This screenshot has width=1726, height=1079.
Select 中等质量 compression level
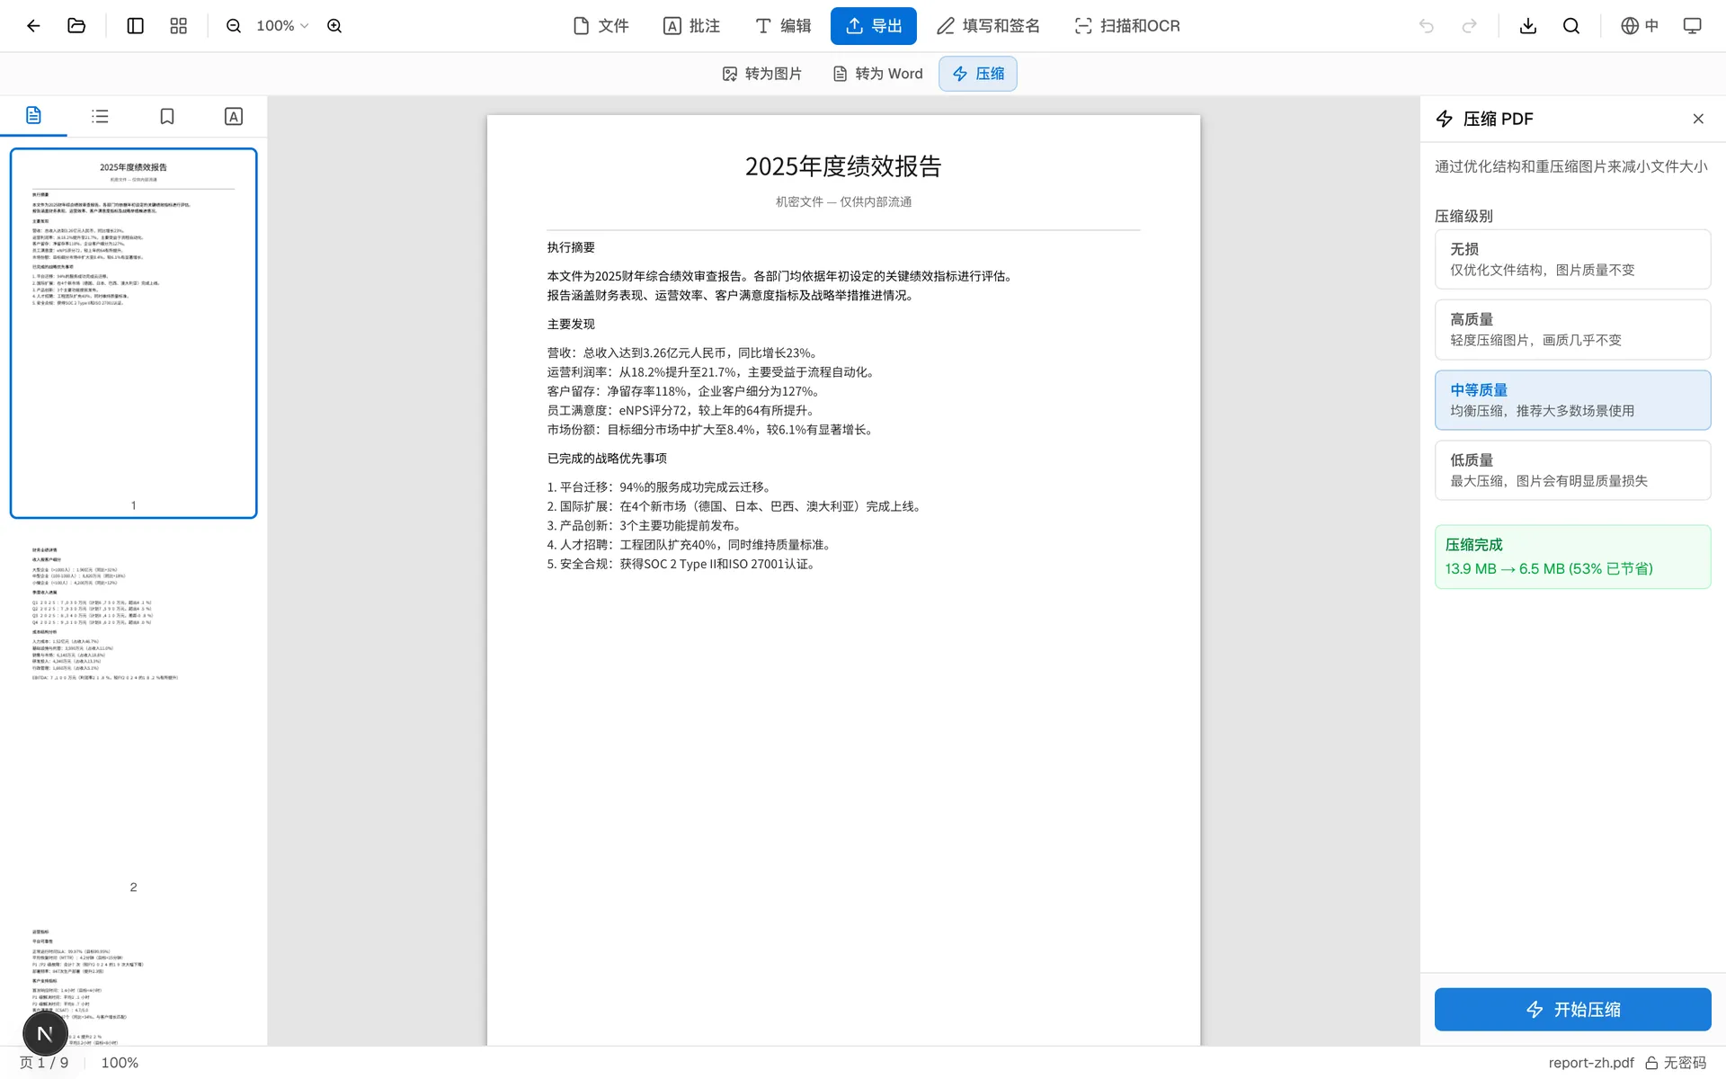(1572, 400)
